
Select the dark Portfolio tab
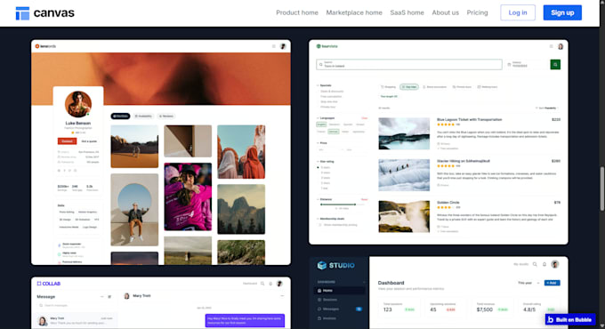click(120, 116)
